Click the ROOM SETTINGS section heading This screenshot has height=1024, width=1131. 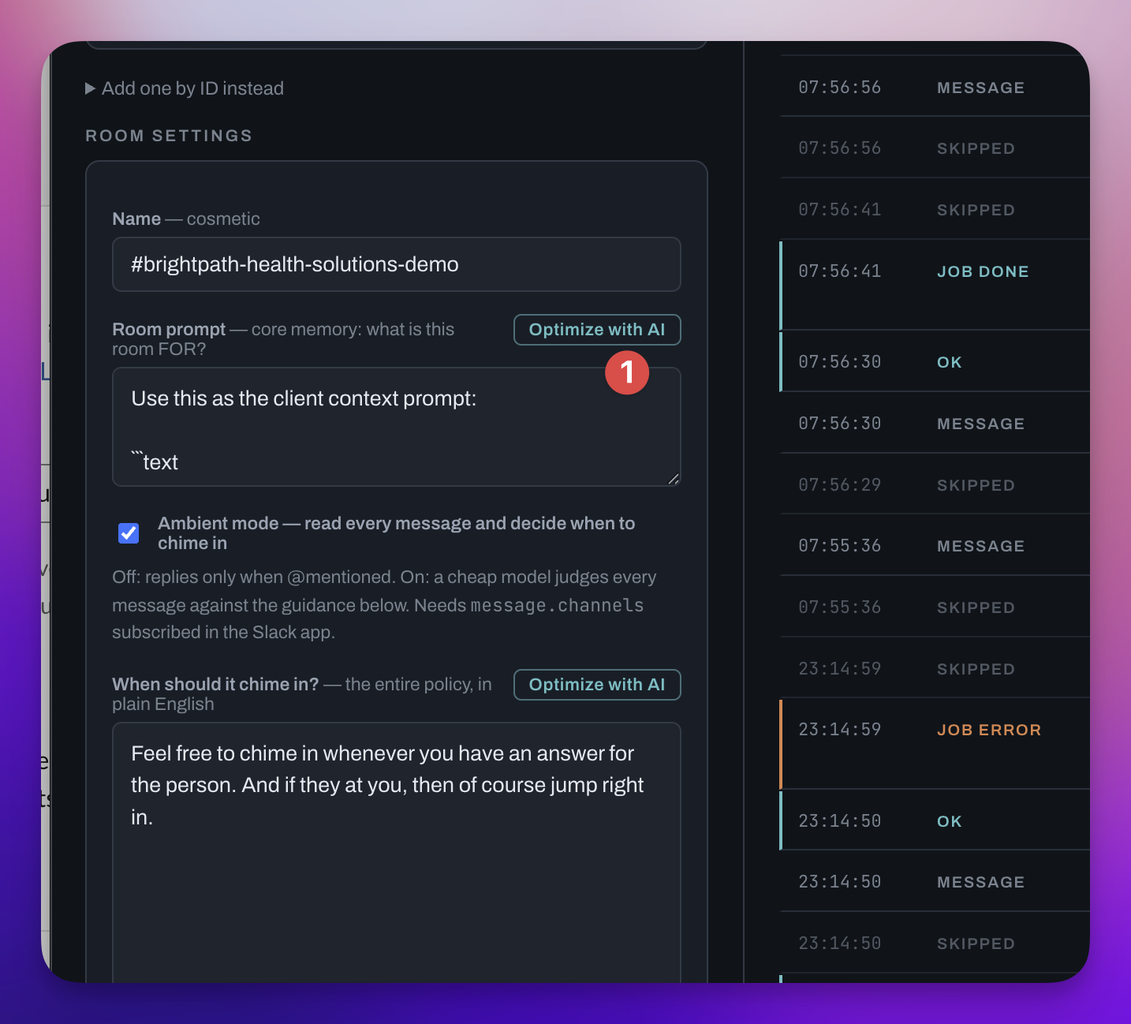169,136
